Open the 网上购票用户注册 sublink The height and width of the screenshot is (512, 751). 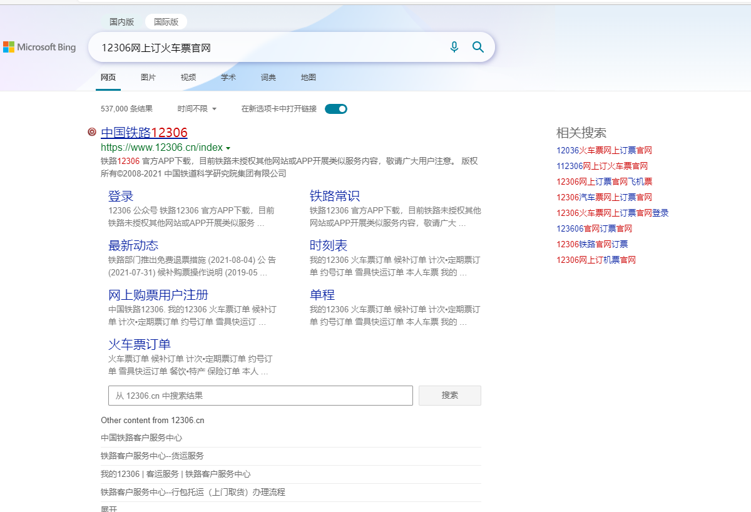click(158, 295)
